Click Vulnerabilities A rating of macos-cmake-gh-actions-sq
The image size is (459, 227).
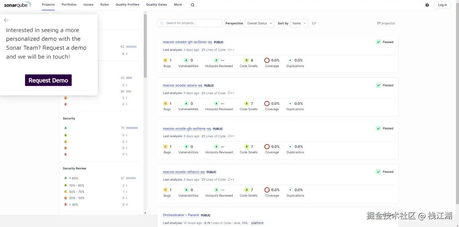[186, 60]
